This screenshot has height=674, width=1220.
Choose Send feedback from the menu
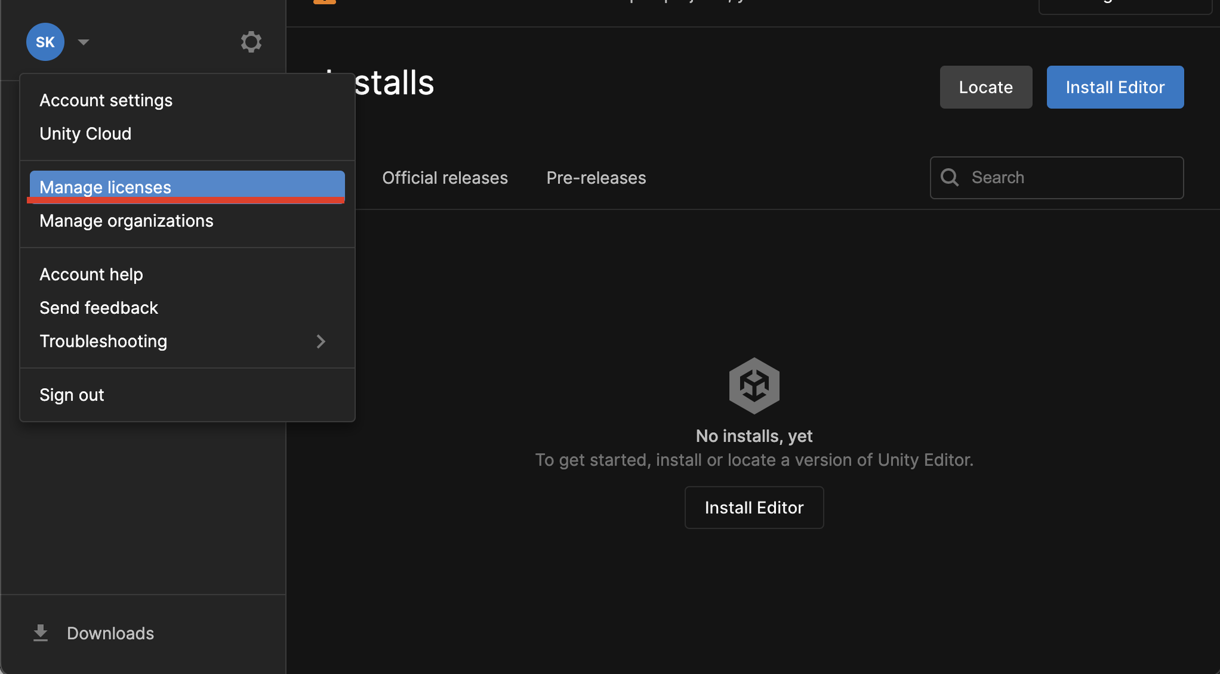point(187,308)
